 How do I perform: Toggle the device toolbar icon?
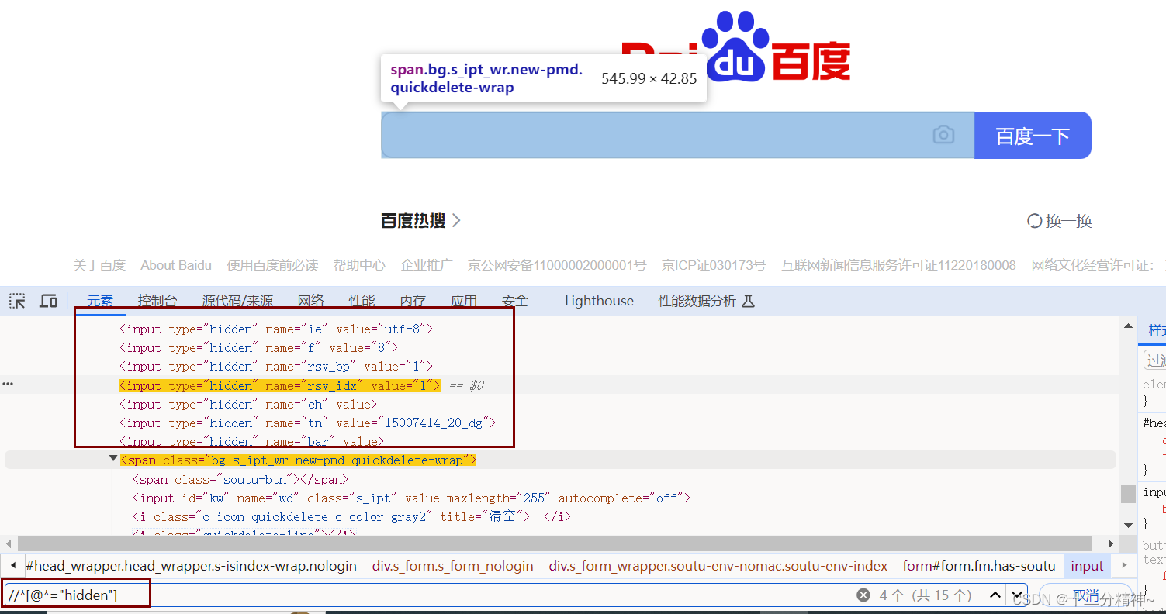(48, 301)
